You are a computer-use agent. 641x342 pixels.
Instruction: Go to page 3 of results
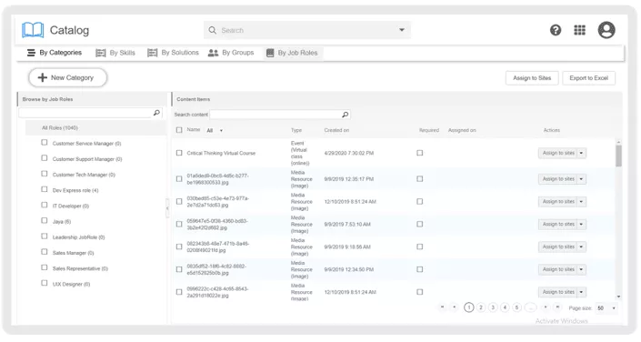(x=493, y=307)
